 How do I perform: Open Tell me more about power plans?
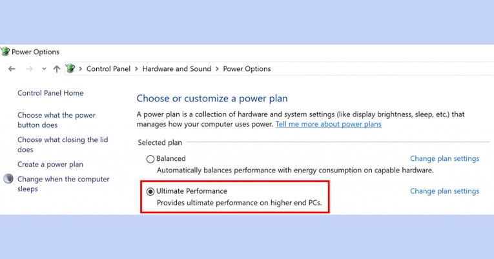328,124
